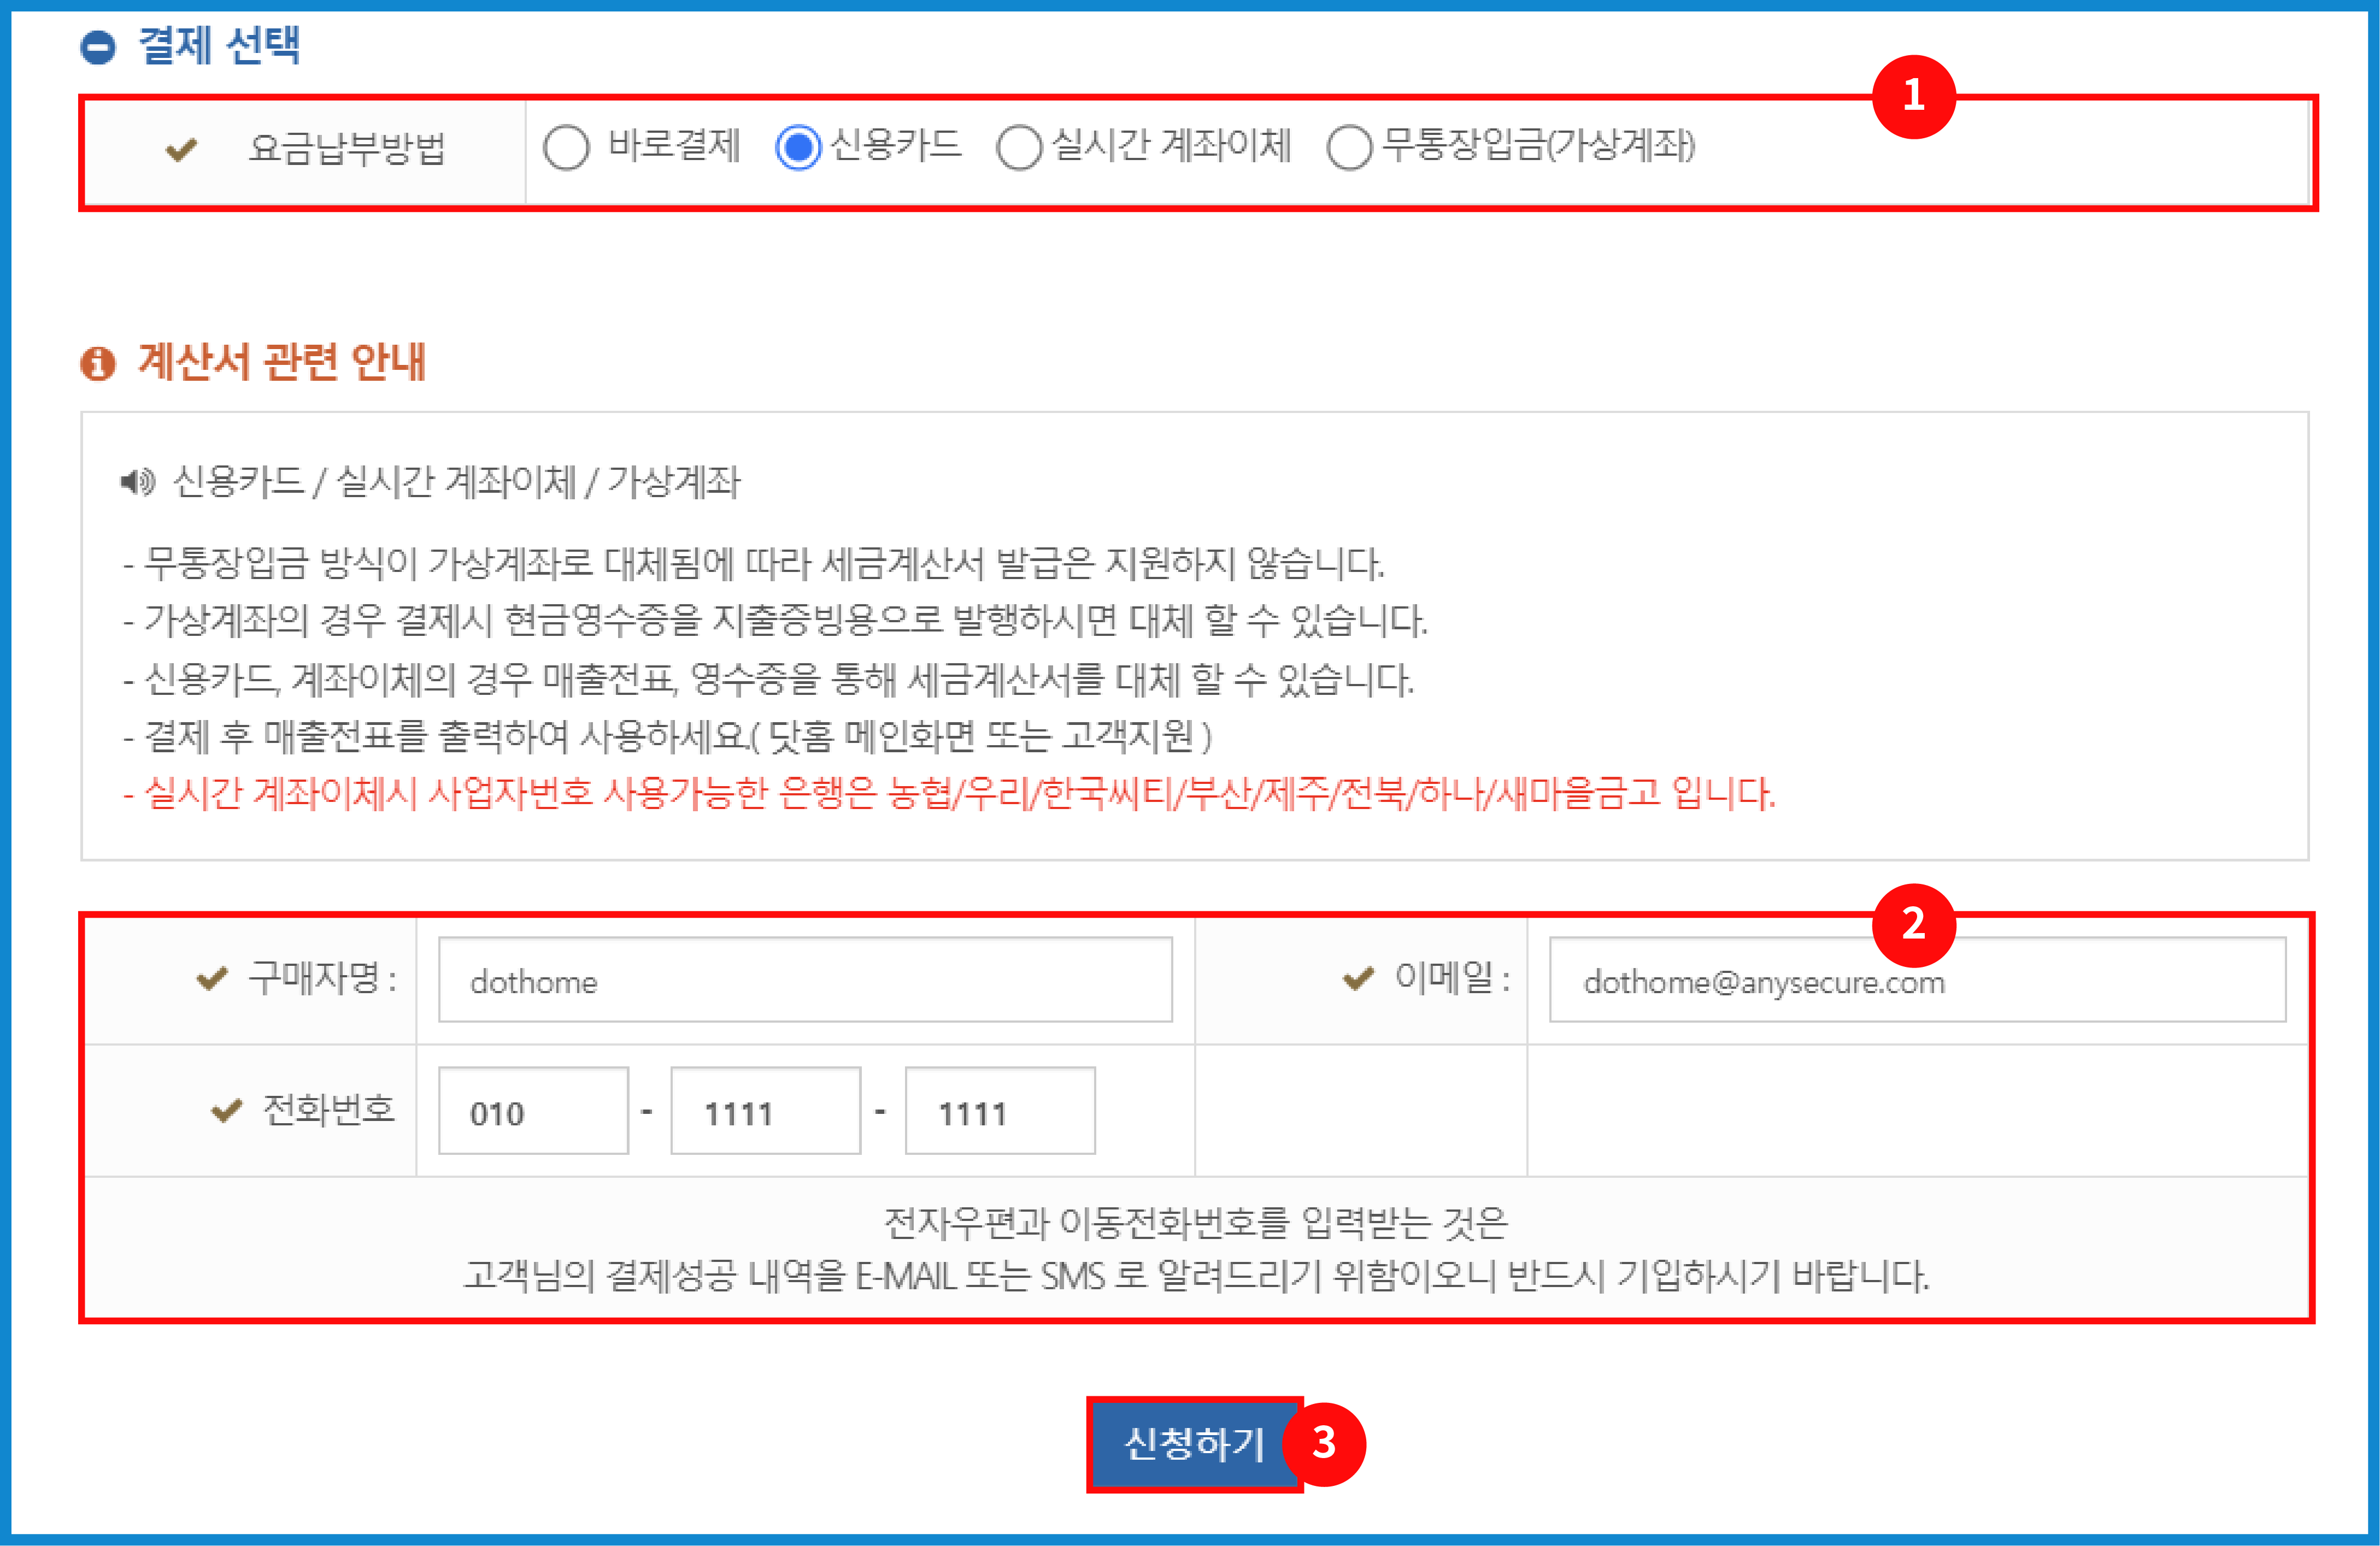The image size is (2380, 1546).
Task: Click the checkmark icon beside 구매자명
Action: point(212,978)
